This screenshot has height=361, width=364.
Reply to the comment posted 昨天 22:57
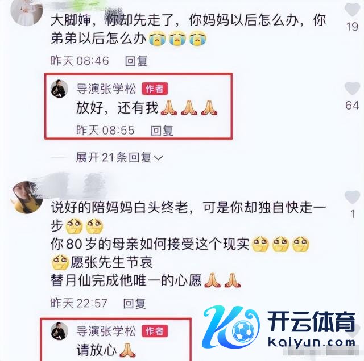pos(134,303)
